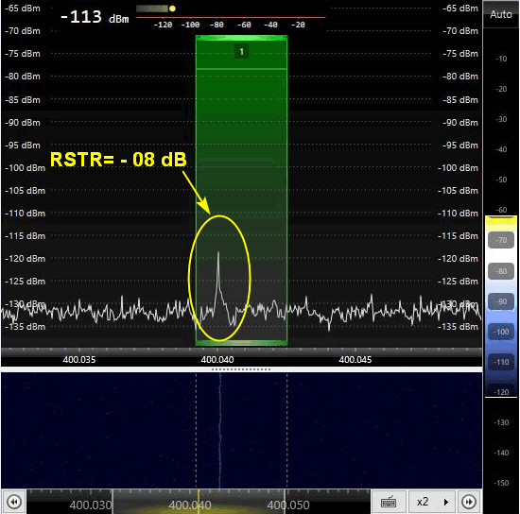Click 400.050 on the bottom navigation bar

tap(288, 505)
